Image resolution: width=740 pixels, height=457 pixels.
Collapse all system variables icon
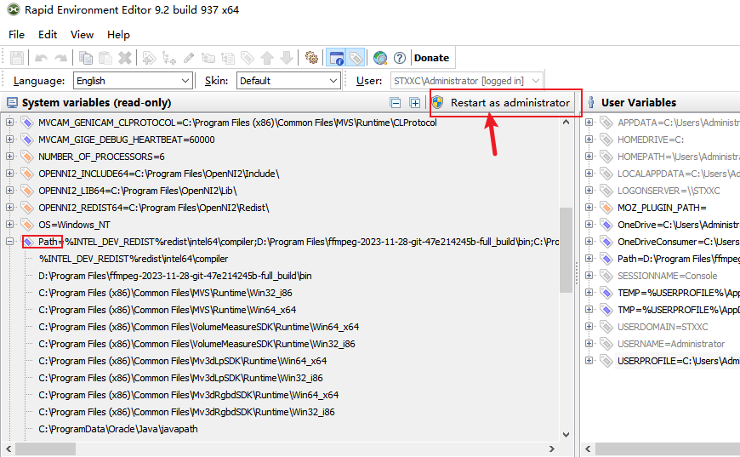[x=396, y=103]
